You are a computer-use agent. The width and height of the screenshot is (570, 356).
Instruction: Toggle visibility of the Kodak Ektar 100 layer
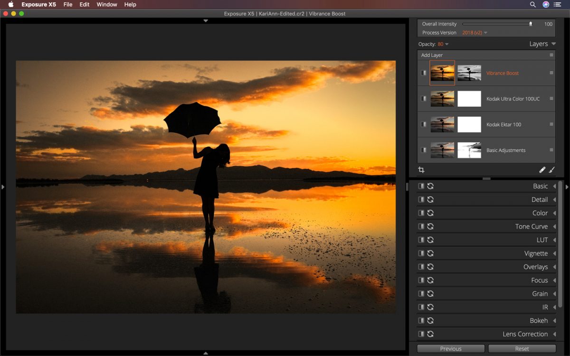point(422,124)
